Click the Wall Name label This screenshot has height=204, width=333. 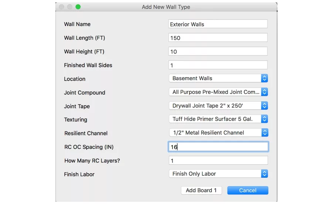pyautogui.click(x=77, y=24)
